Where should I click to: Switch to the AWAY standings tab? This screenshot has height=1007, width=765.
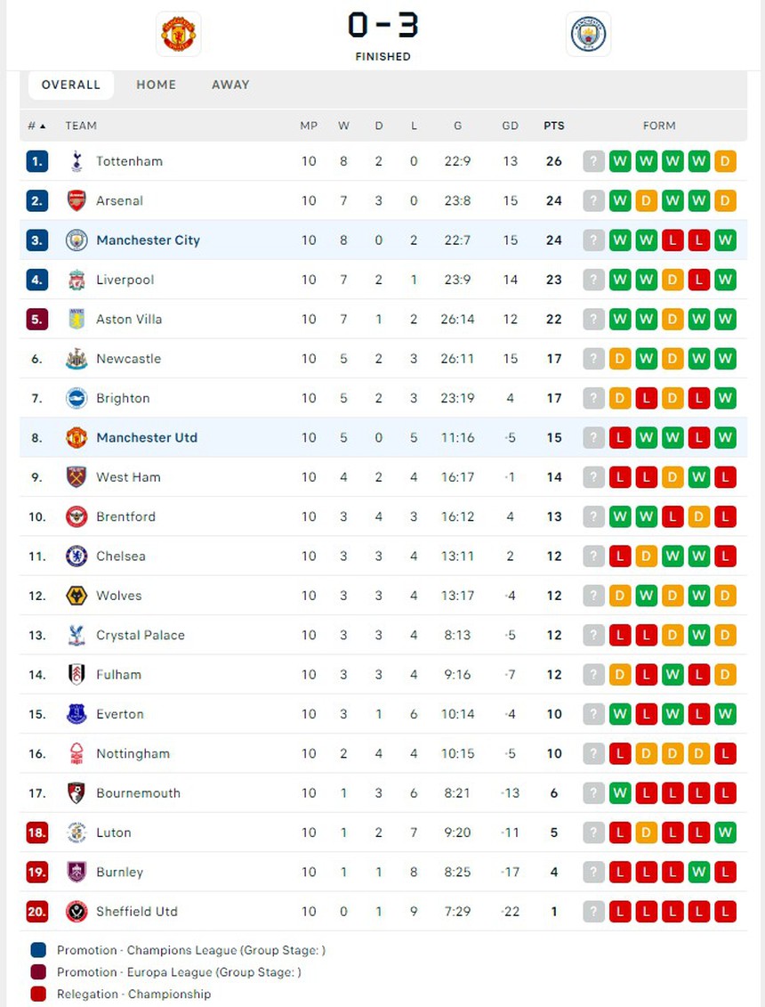point(230,85)
